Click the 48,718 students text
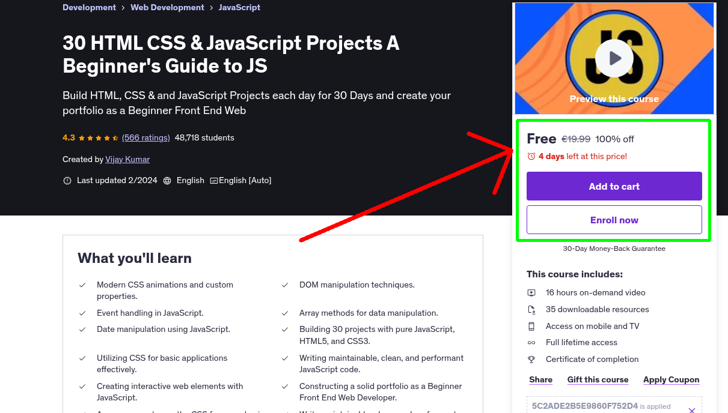The image size is (728, 413). (x=204, y=137)
